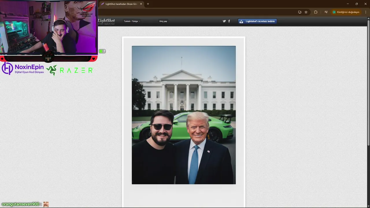This screenshot has width=370, height=208.
Task: Click the heart icon on webcam frame
Action: (93, 59)
